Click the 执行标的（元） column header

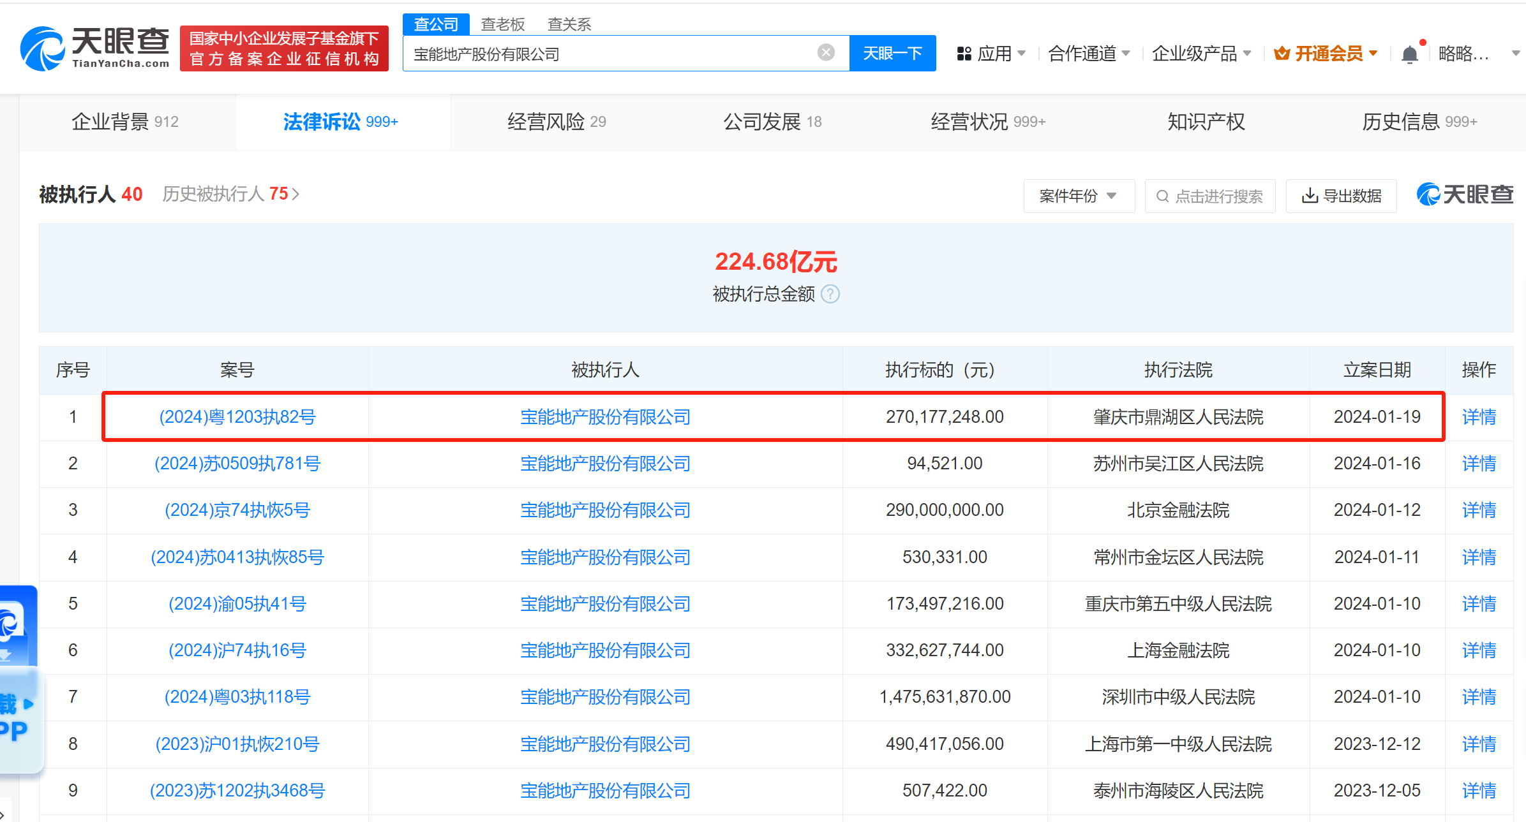pos(945,370)
